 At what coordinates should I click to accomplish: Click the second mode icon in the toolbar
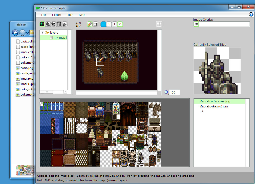[48, 24]
